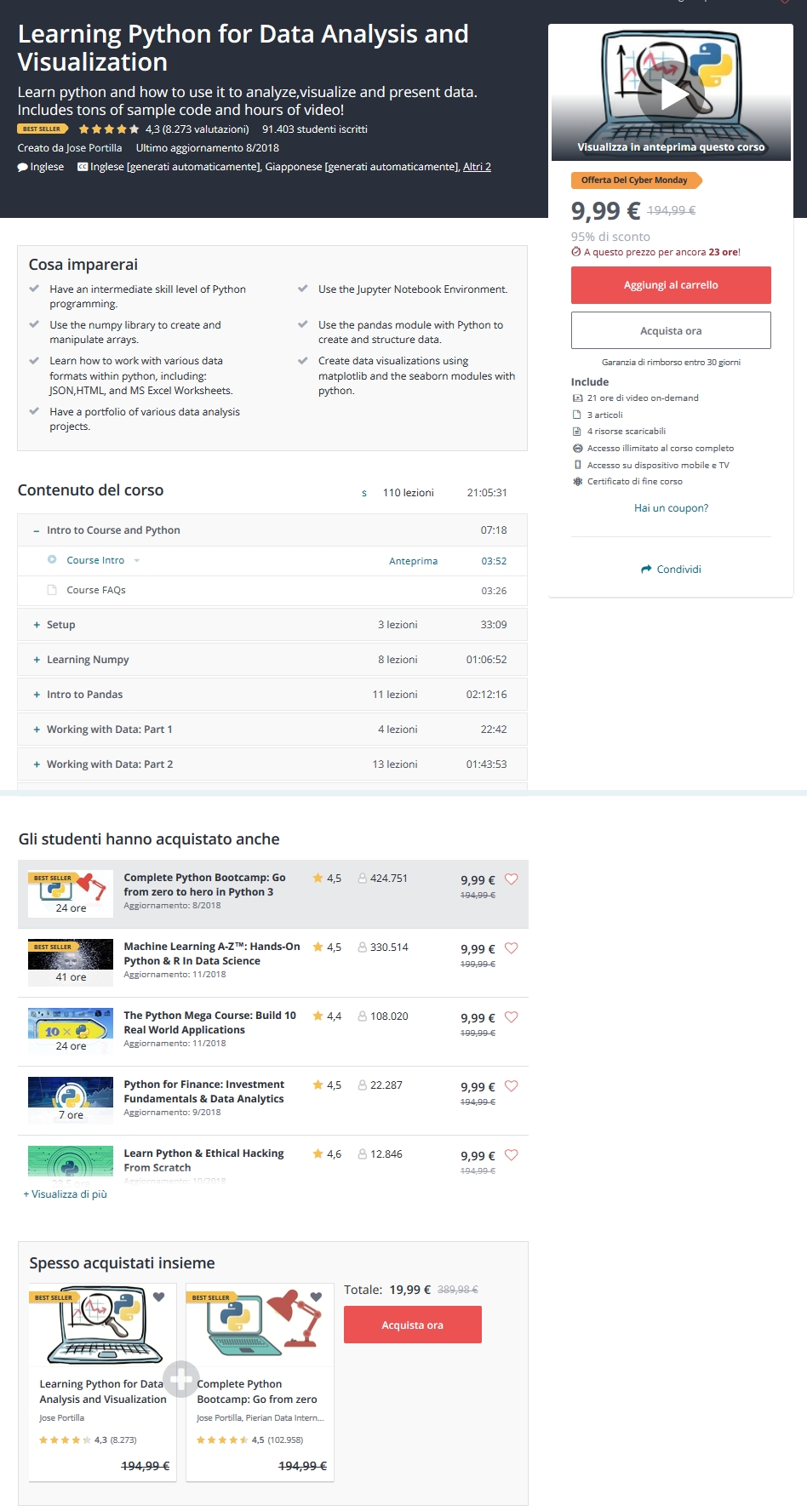807x1511 pixels.
Task: Click the share arrow icon
Action: (x=646, y=569)
